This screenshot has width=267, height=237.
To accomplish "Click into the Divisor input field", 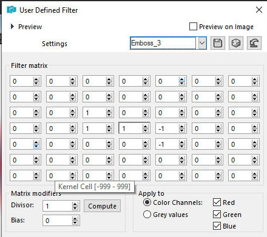I will pyautogui.click(x=58, y=206).
